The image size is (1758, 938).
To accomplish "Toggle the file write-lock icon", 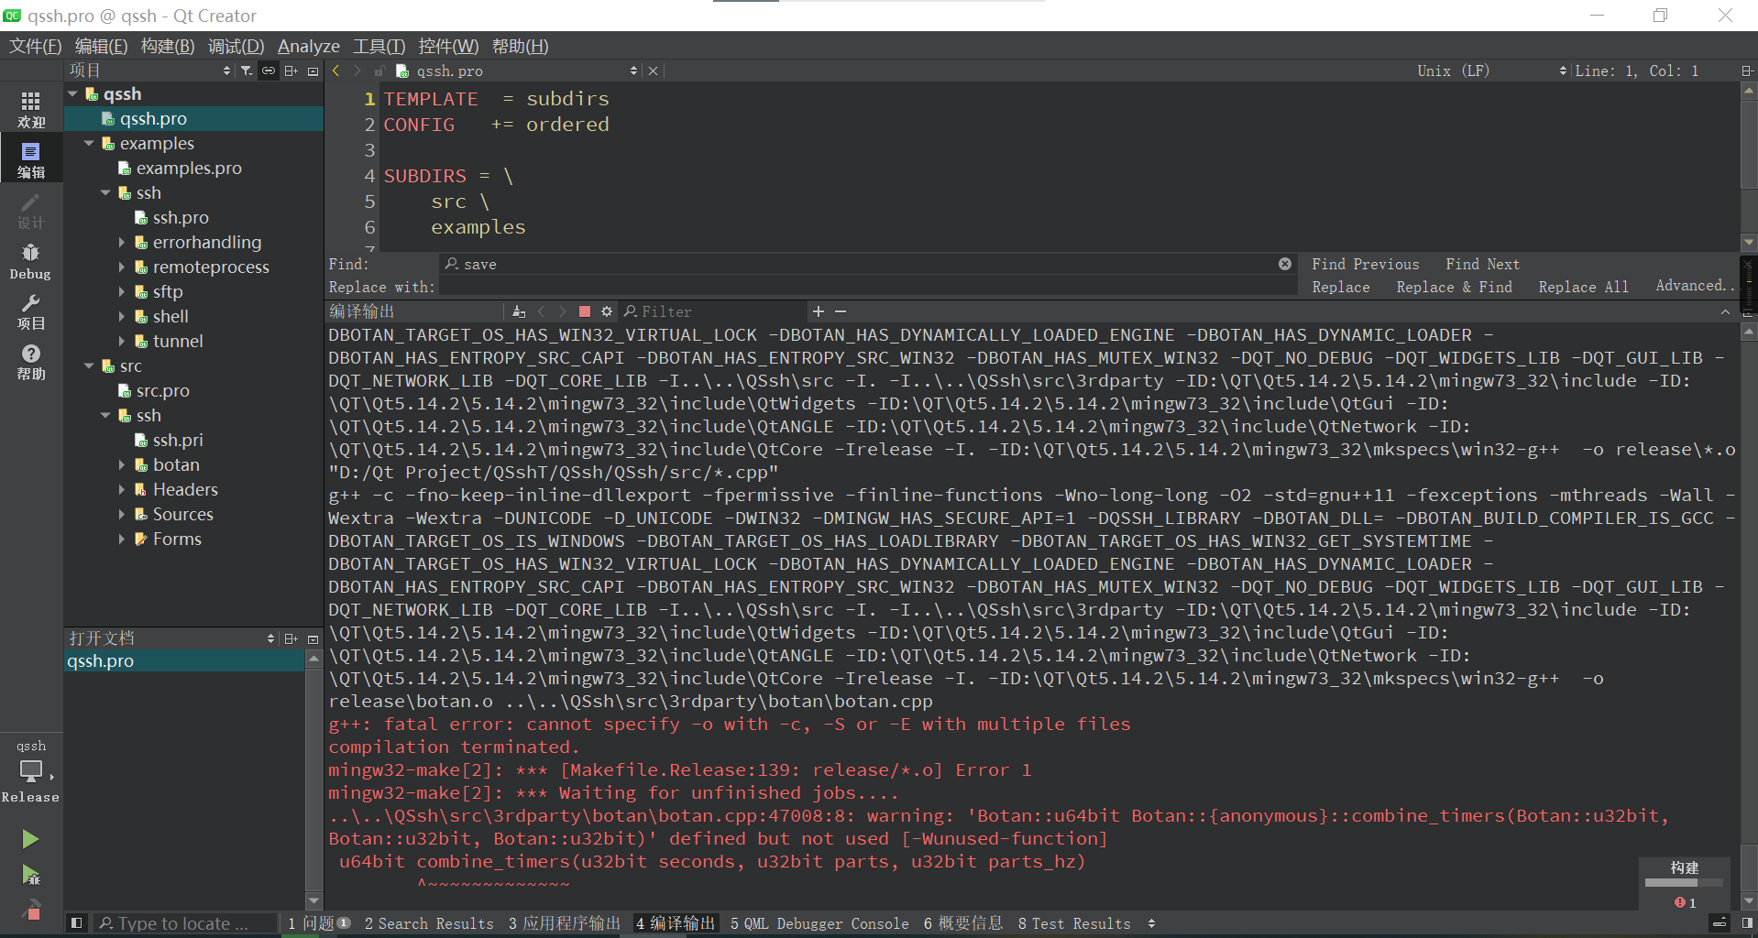I will tap(379, 71).
